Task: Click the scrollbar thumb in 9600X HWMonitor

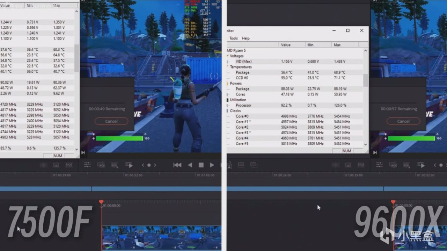Action: click(366, 80)
